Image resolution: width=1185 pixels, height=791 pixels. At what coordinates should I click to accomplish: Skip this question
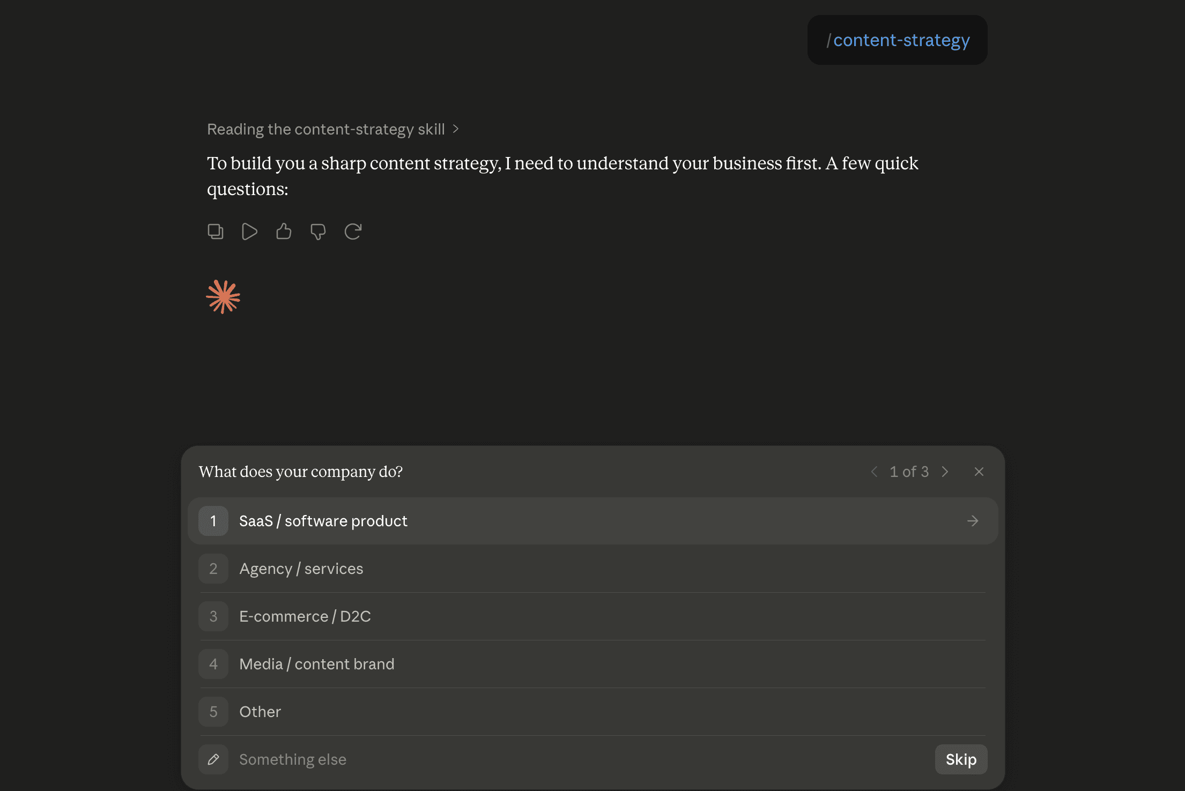[961, 759]
